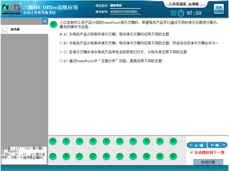Jump to question 9 circle
This screenshot has height=171, width=229.
click(x=160, y=141)
